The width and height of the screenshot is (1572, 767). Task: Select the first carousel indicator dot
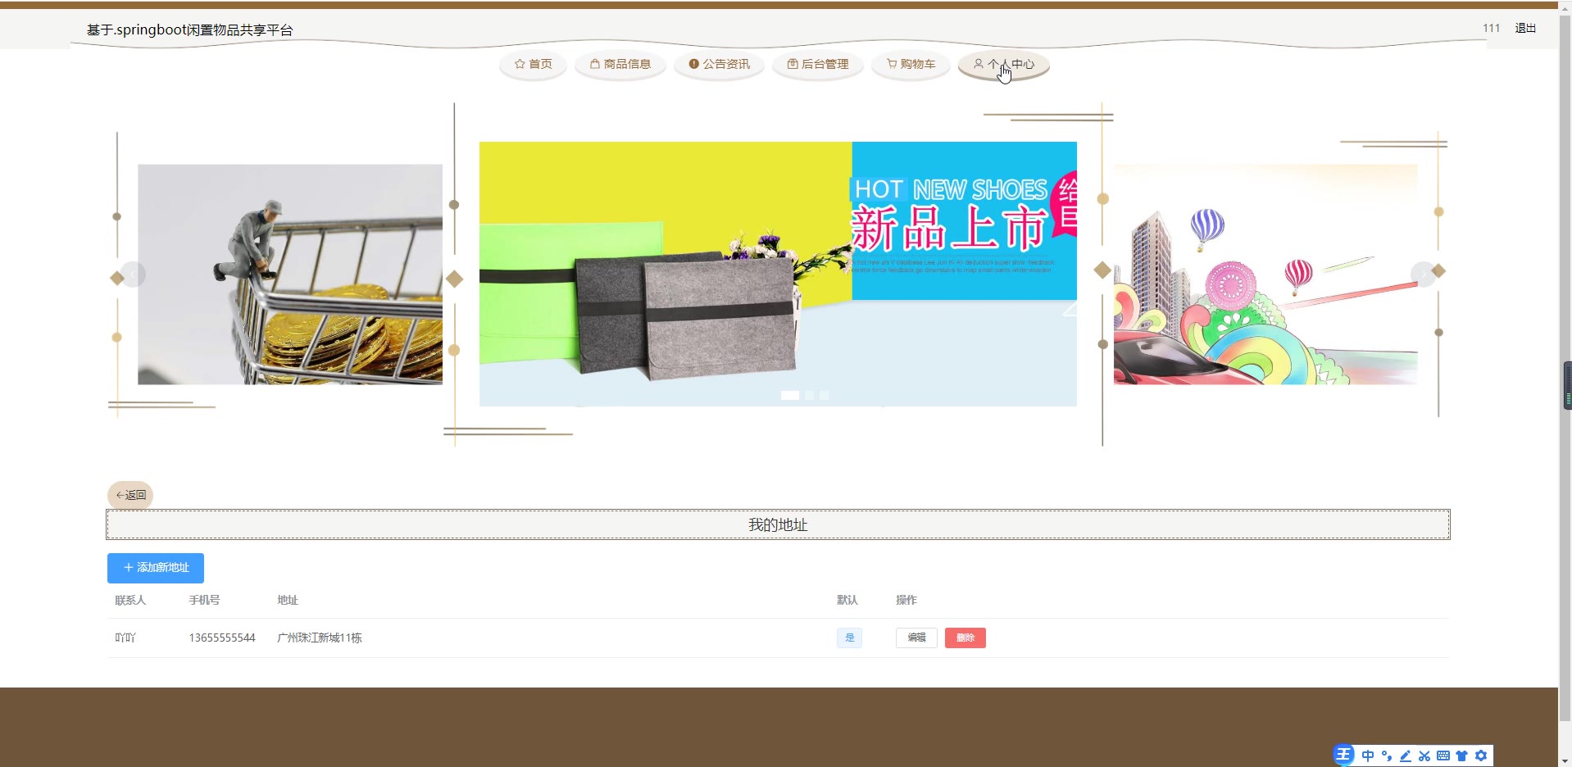click(x=790, y=395)
